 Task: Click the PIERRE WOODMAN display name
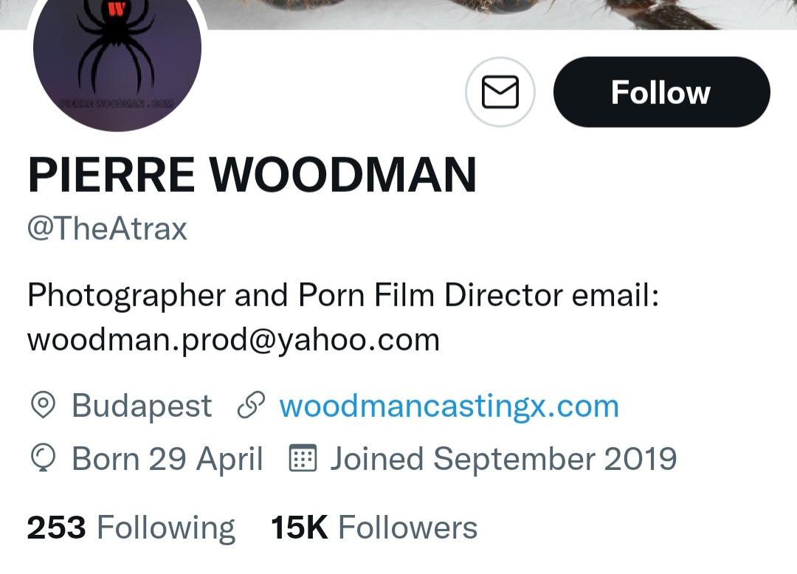252,175
